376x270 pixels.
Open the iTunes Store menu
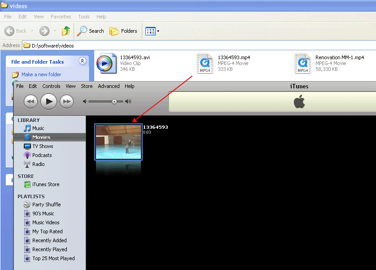click(87, 86)
